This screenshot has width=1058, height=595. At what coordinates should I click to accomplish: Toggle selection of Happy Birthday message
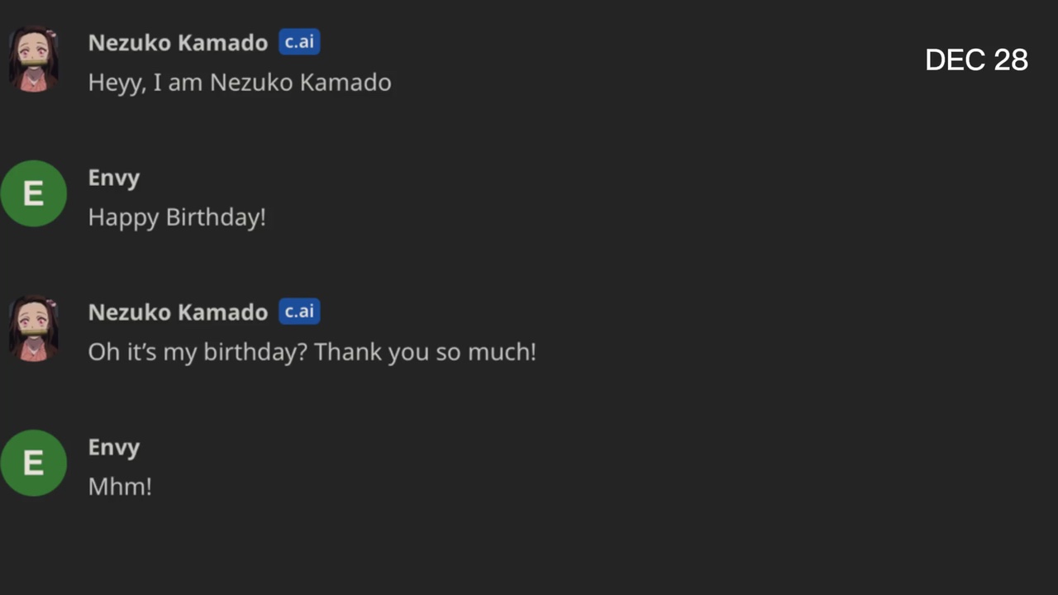(x=176, y=217)
